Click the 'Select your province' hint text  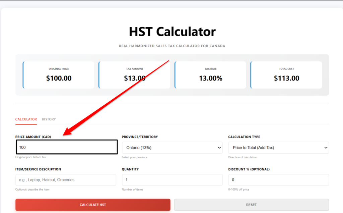pyautogui.click(x=135, y=157)
